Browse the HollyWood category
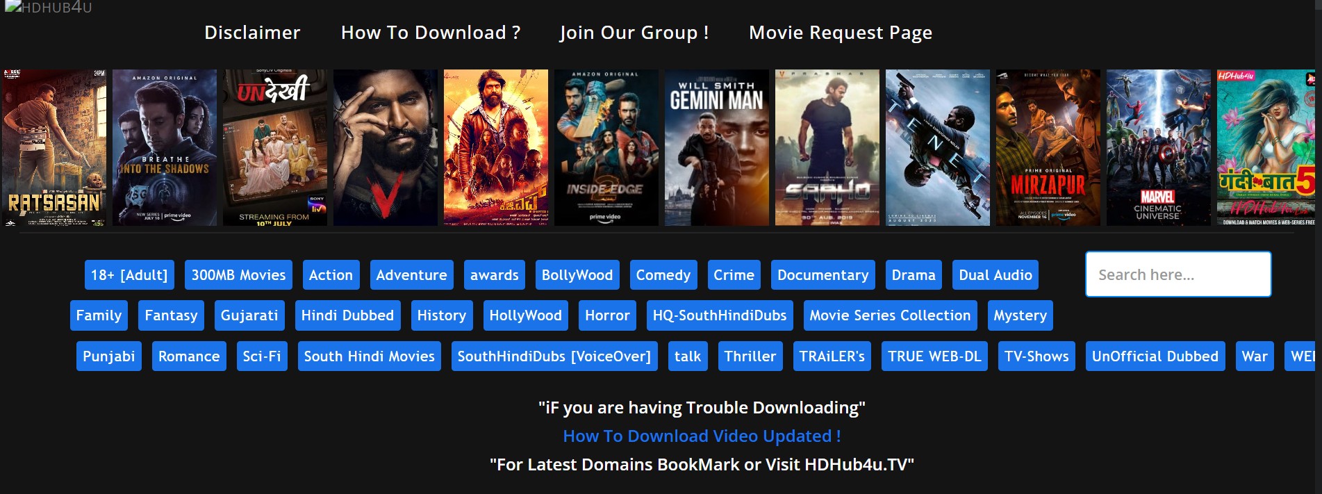 pyautogui.click(x=526, y=315)
